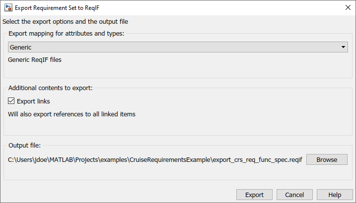
Task: Click the "Output file:" group label
Action: [x=24, y=145]
